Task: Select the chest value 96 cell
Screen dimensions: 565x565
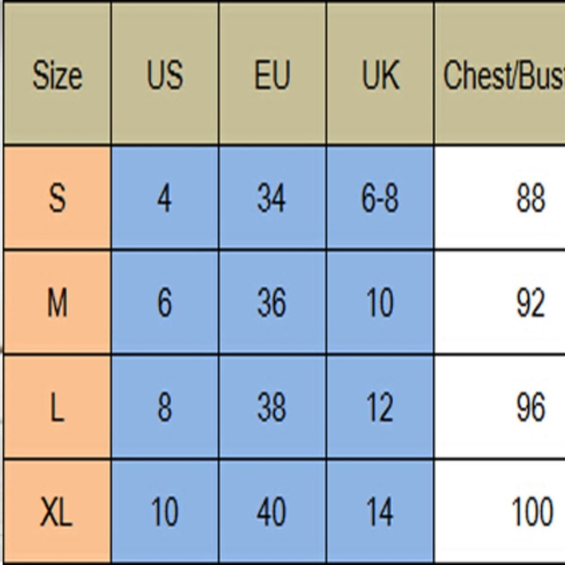Action: pyautogui.click(x=500, y=407)
